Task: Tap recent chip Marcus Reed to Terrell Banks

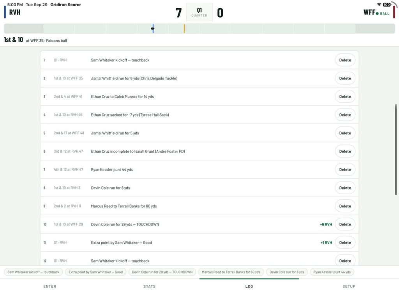Action: pyautogui.click(x=231, y=272)
